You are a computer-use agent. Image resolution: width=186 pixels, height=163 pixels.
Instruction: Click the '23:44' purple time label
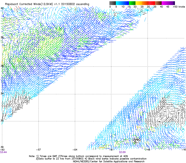(4, 152)
